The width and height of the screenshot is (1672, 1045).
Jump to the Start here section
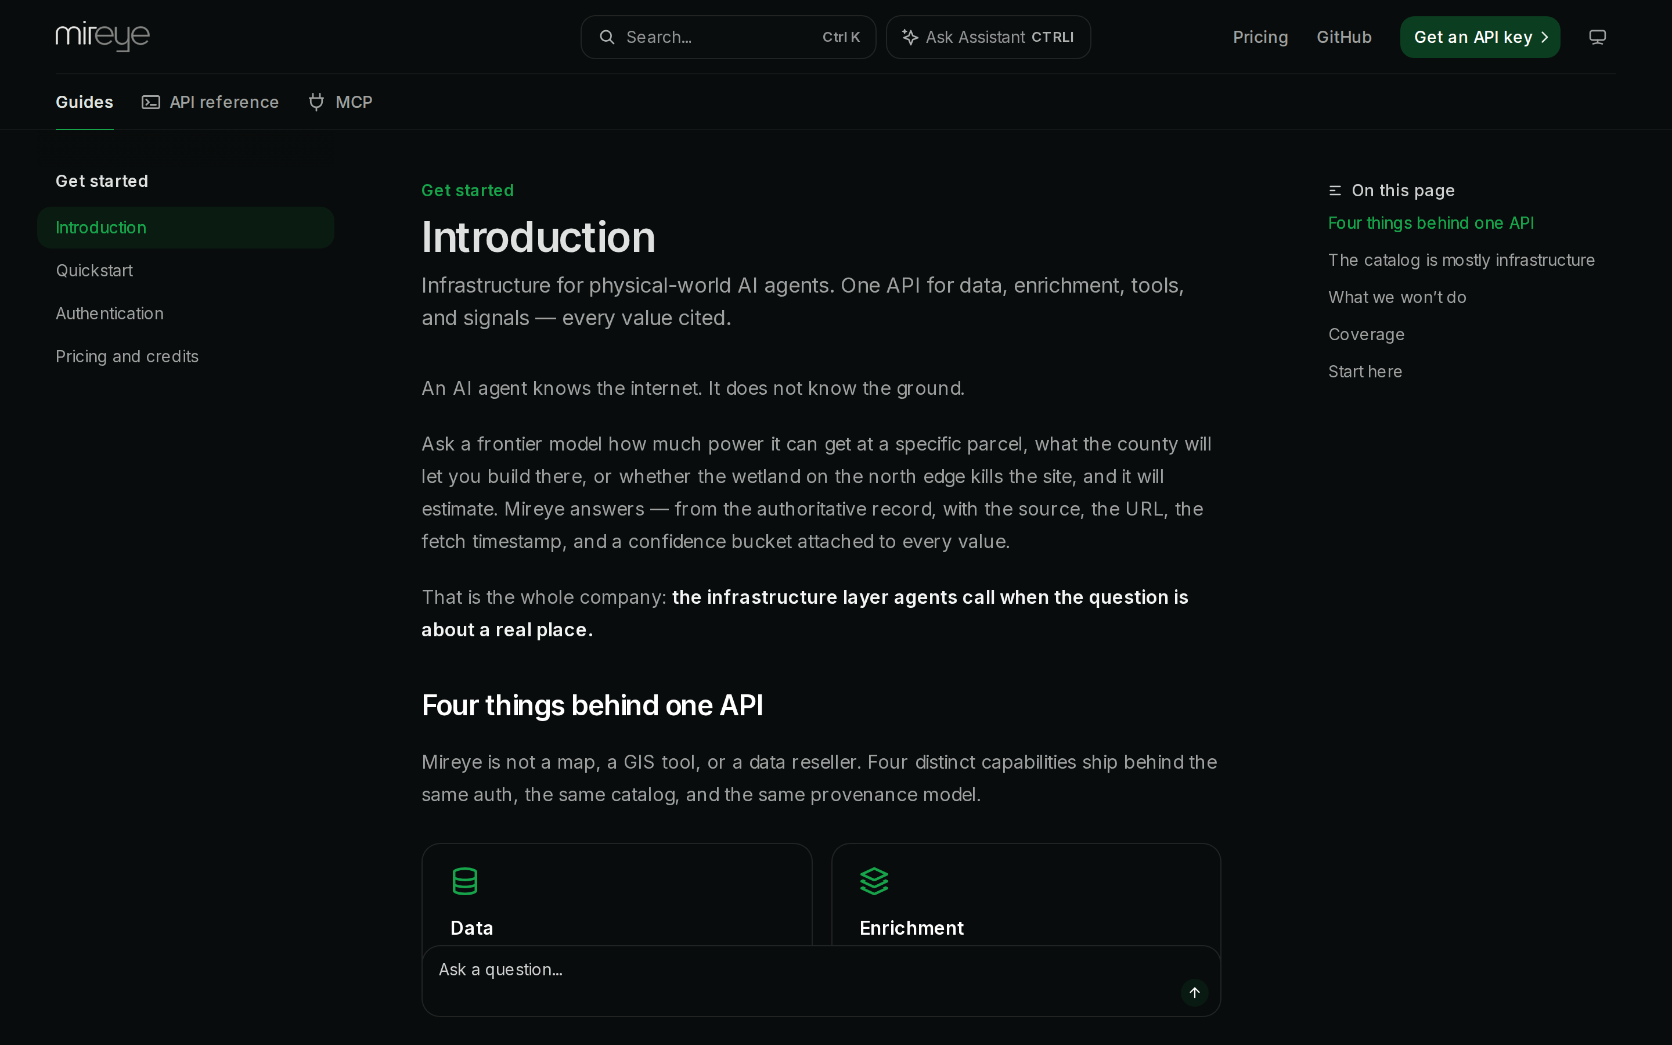tap(1365, 372)
